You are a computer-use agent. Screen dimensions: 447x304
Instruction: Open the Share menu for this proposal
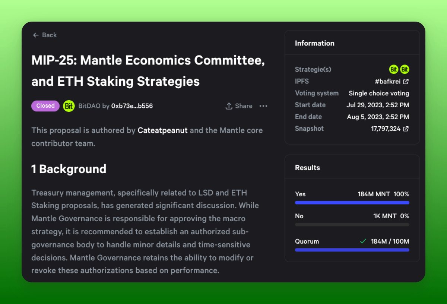point(239,106)
